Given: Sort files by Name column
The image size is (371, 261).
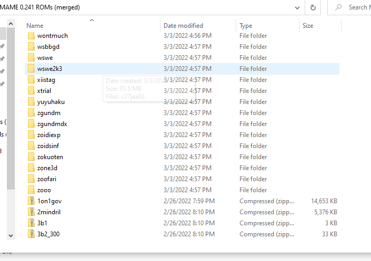Looking at the screenshot, I should tap(35, 26).
